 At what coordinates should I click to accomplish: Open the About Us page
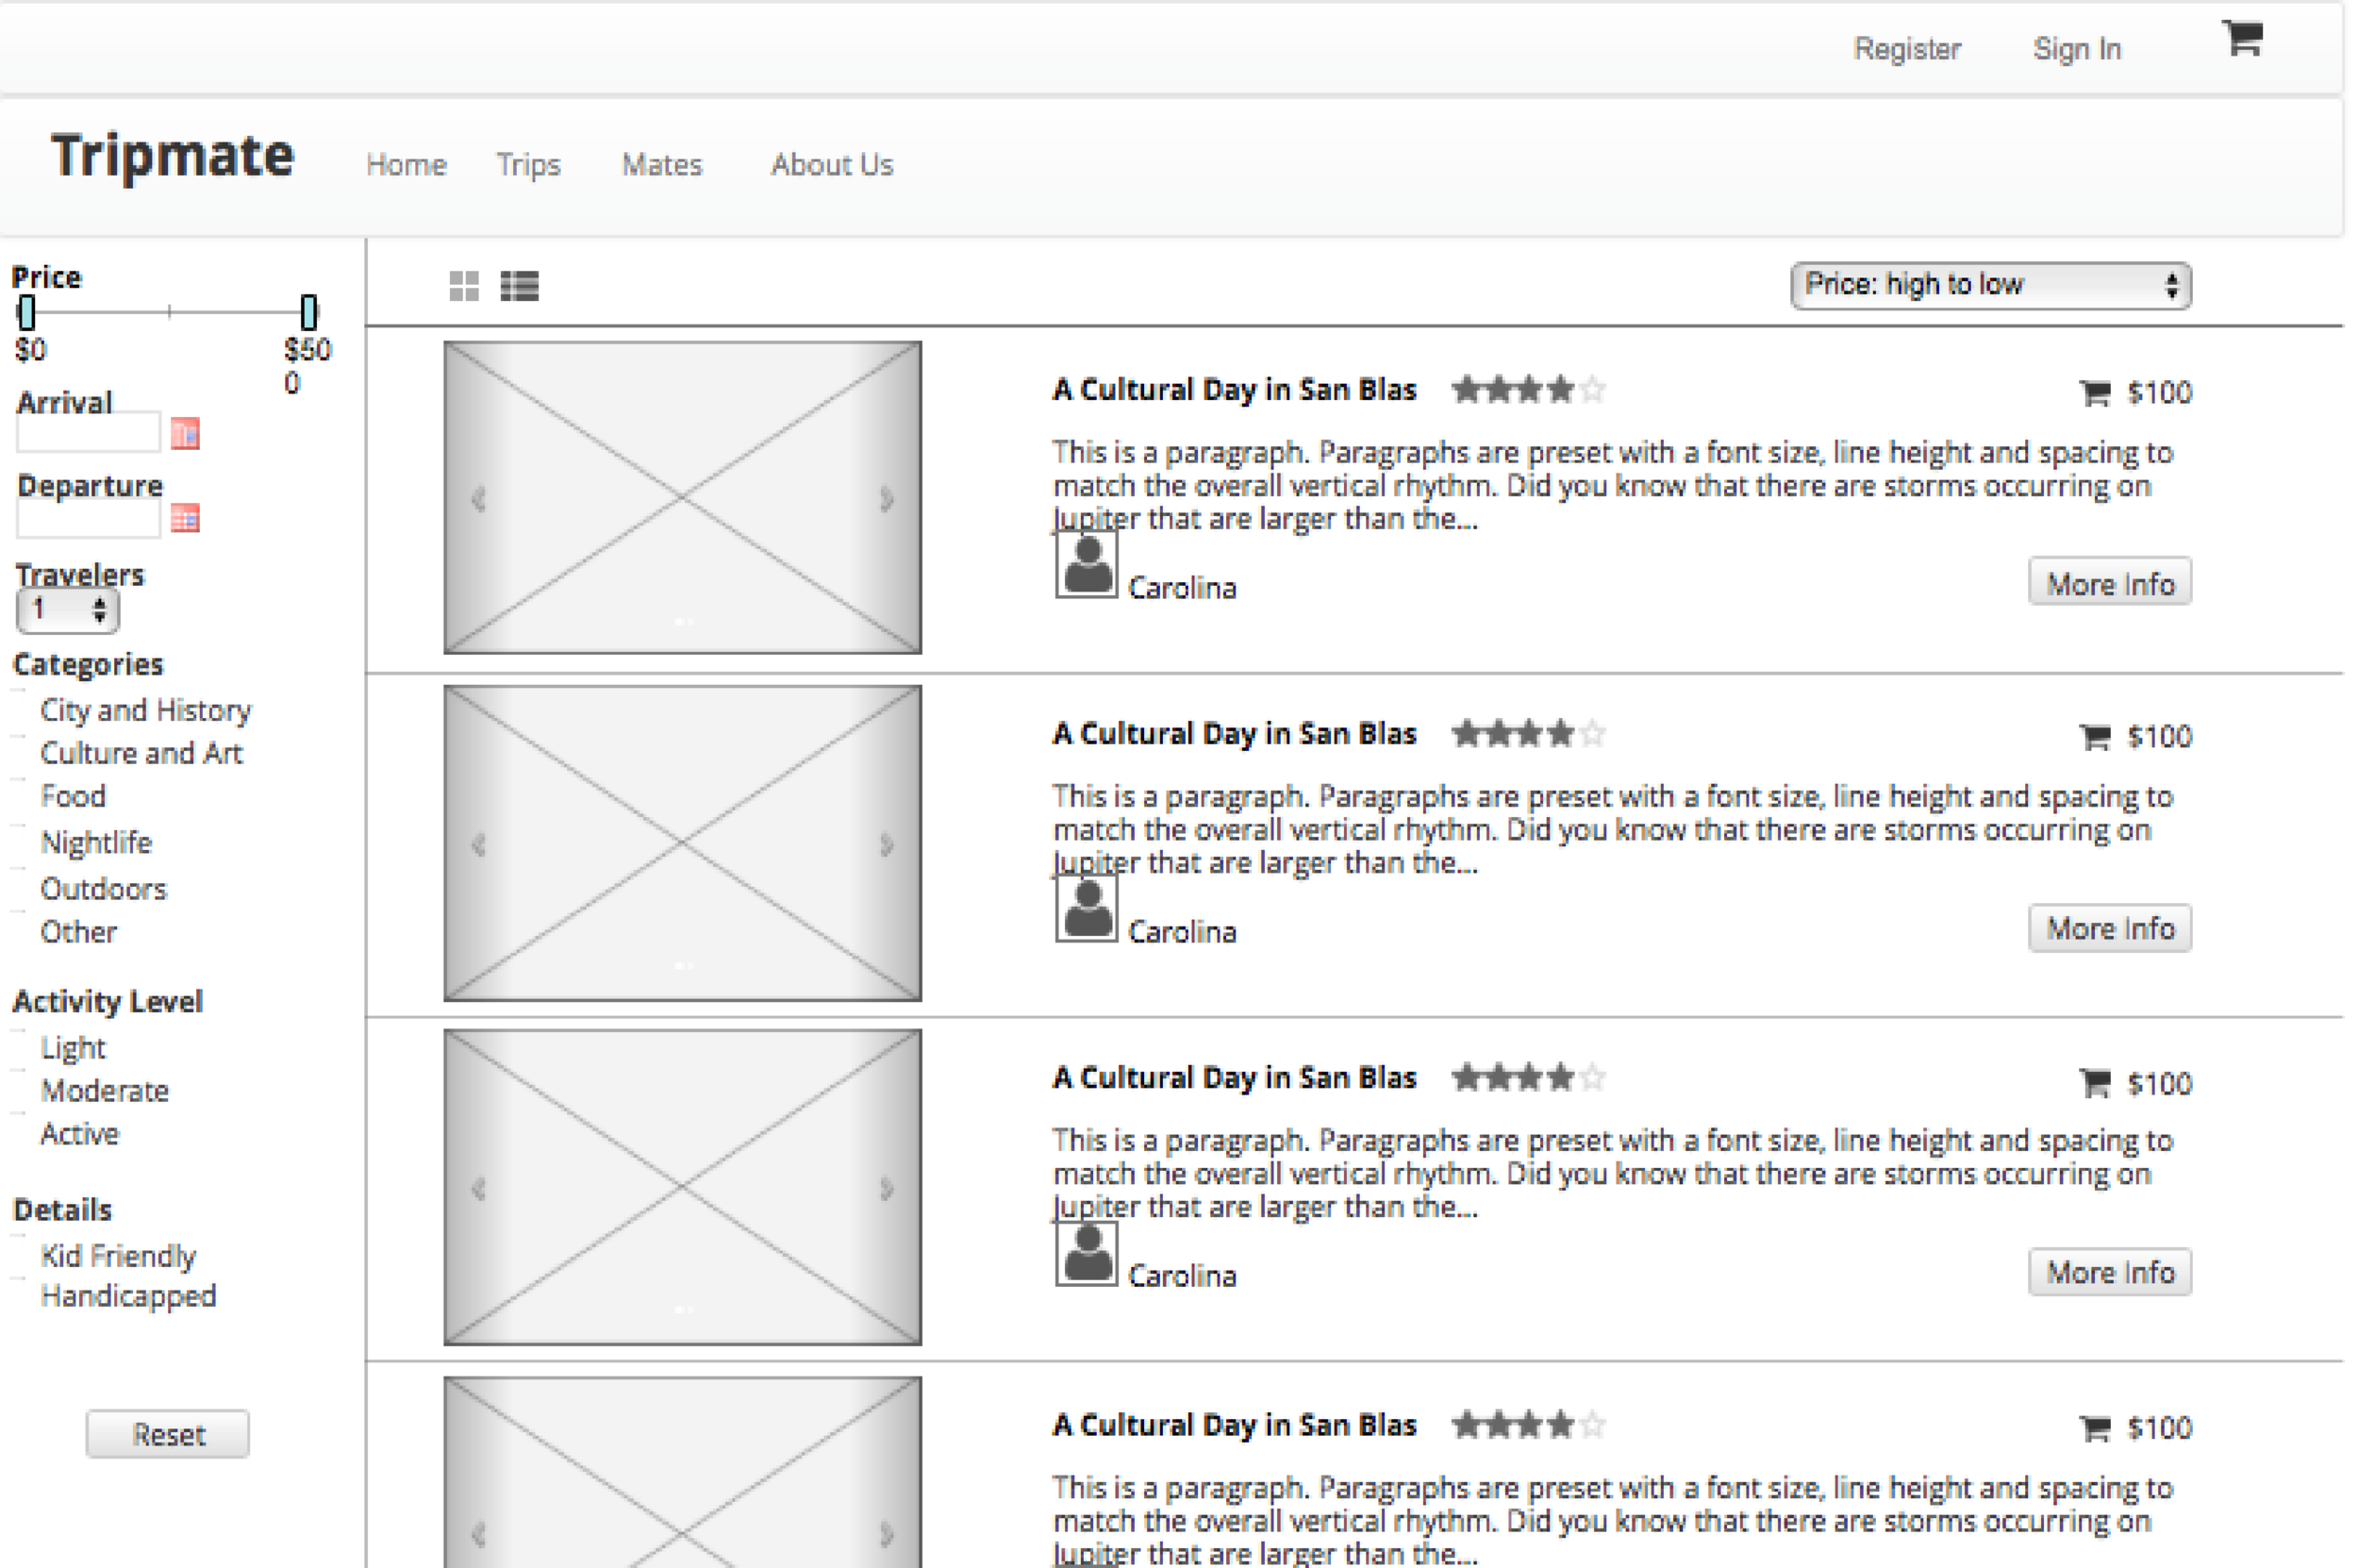831,164
